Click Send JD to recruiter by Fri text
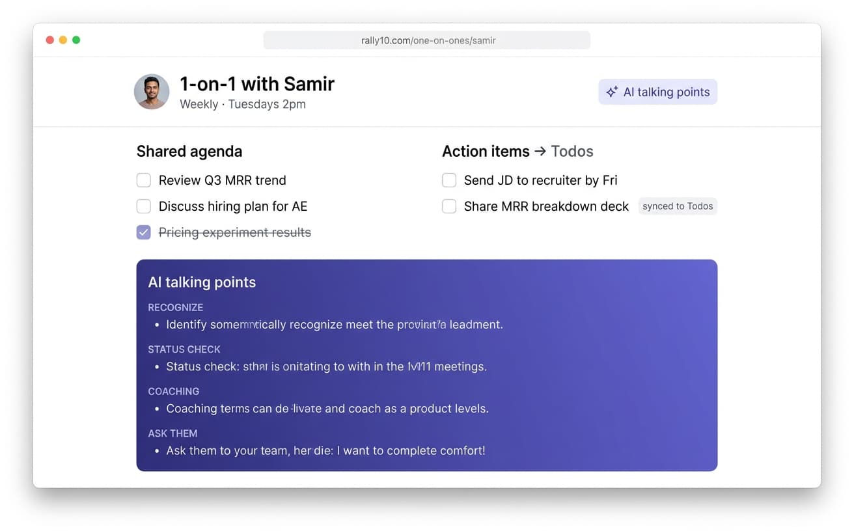This screenshot has height=531, width=854. pos(540,180)
